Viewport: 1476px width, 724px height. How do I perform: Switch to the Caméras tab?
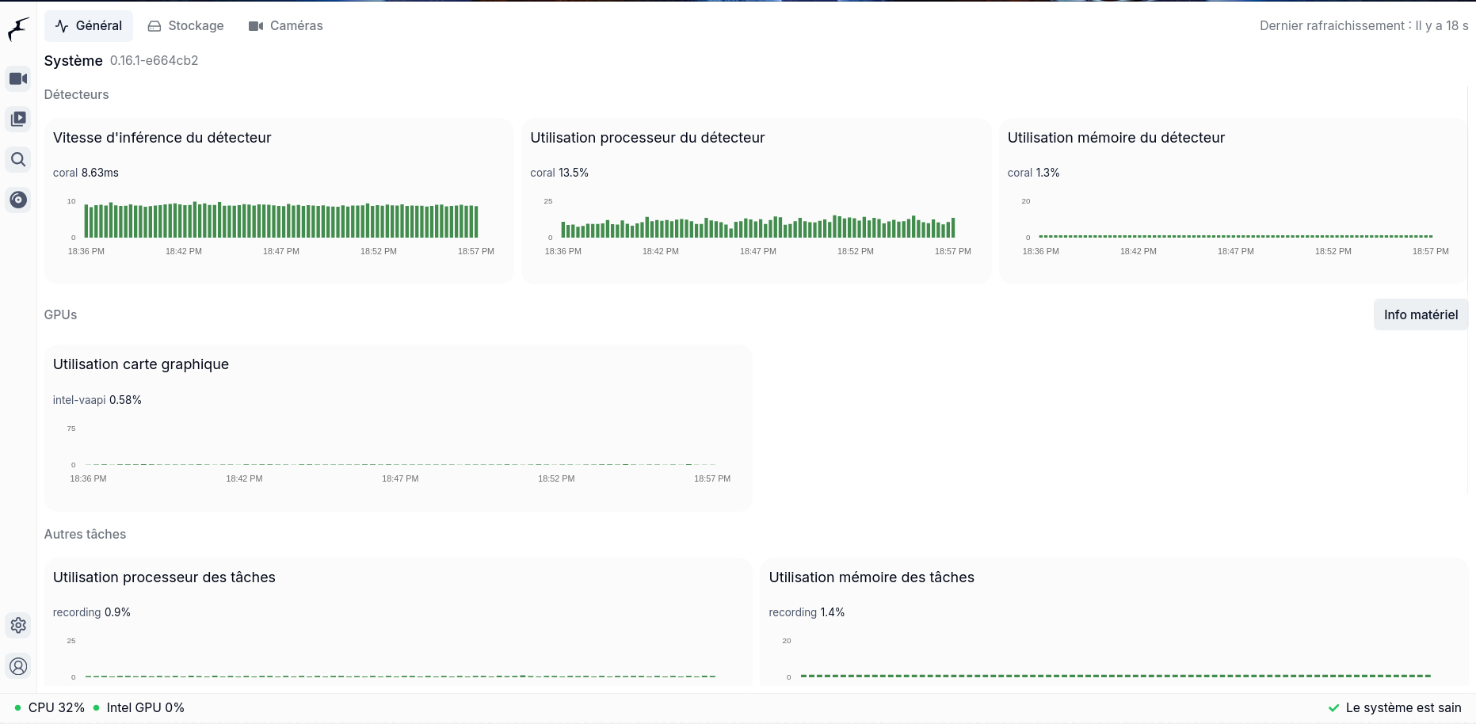pos(286,26)
